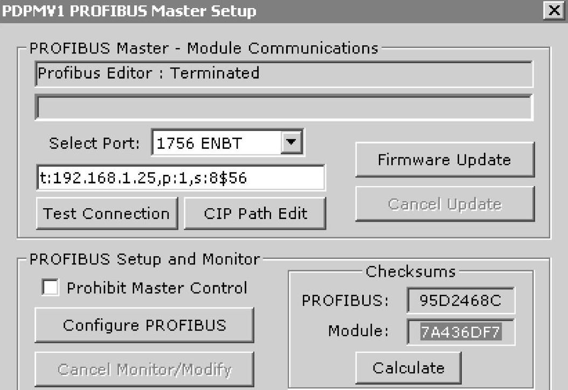Image resolution: width=568 pixels, height=390 pixels.
Task: Click the empty second status field
Action: 284,107
